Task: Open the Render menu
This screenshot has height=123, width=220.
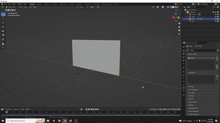Action: (14, 4)
